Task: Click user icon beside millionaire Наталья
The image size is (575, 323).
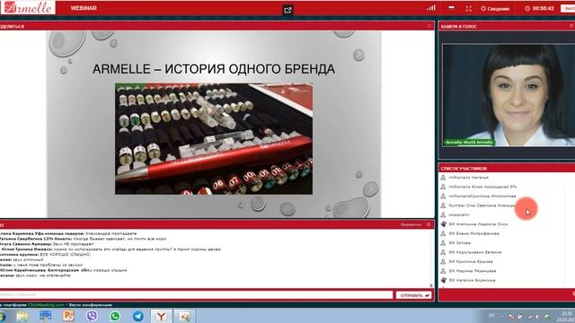Action: pos(443,178)
